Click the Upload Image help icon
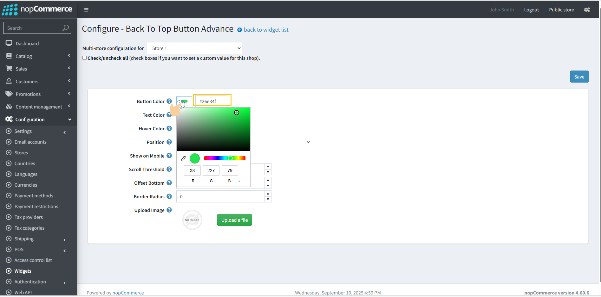The image size is (601, 297). (x=169, y=210)
